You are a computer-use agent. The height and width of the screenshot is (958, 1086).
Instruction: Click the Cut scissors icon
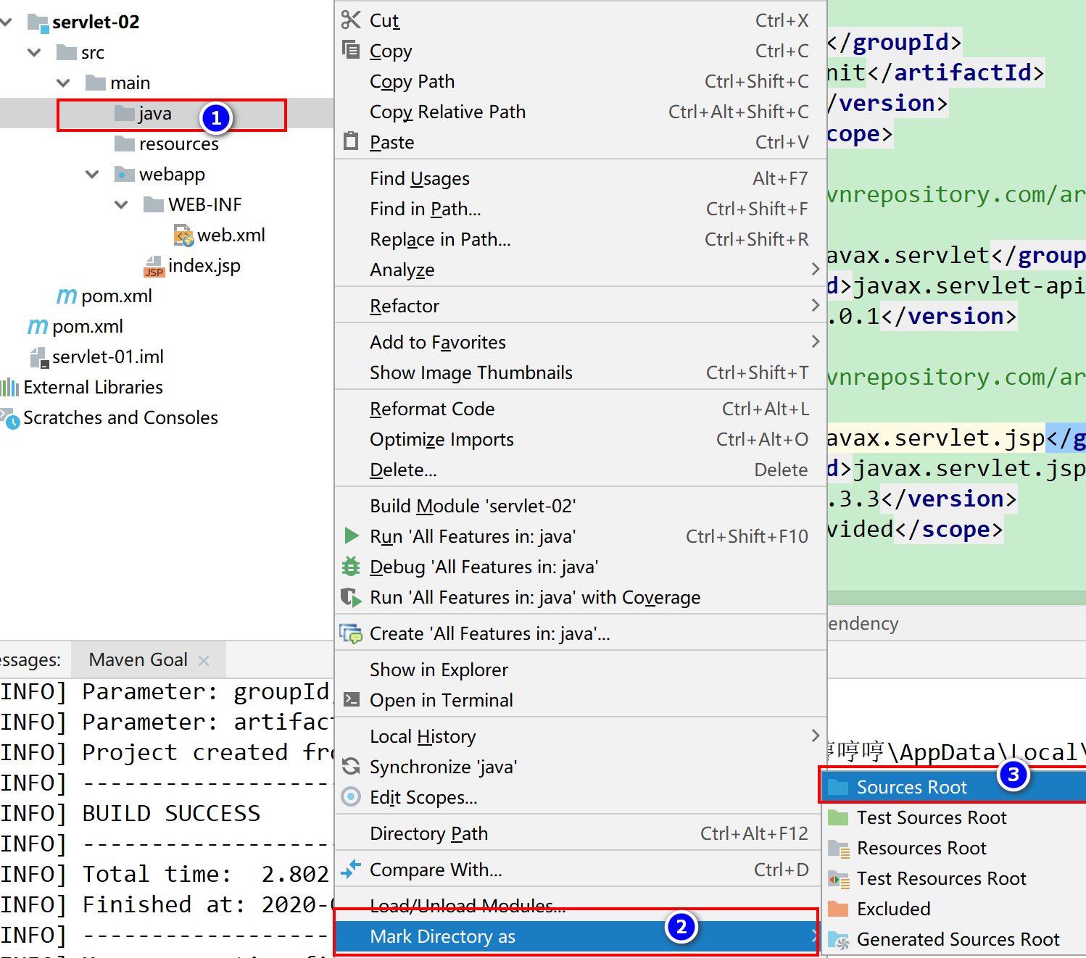[x=351, y=20]
